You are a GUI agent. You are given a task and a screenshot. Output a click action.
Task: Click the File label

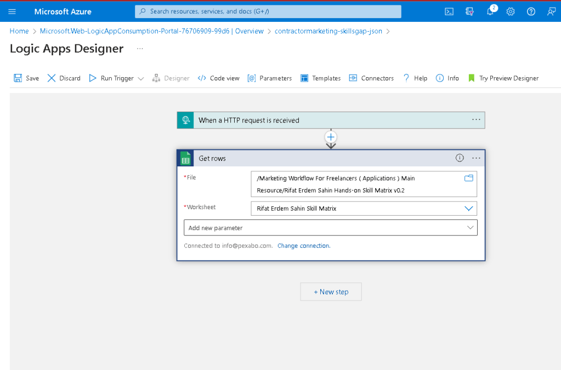pos(190,177)
